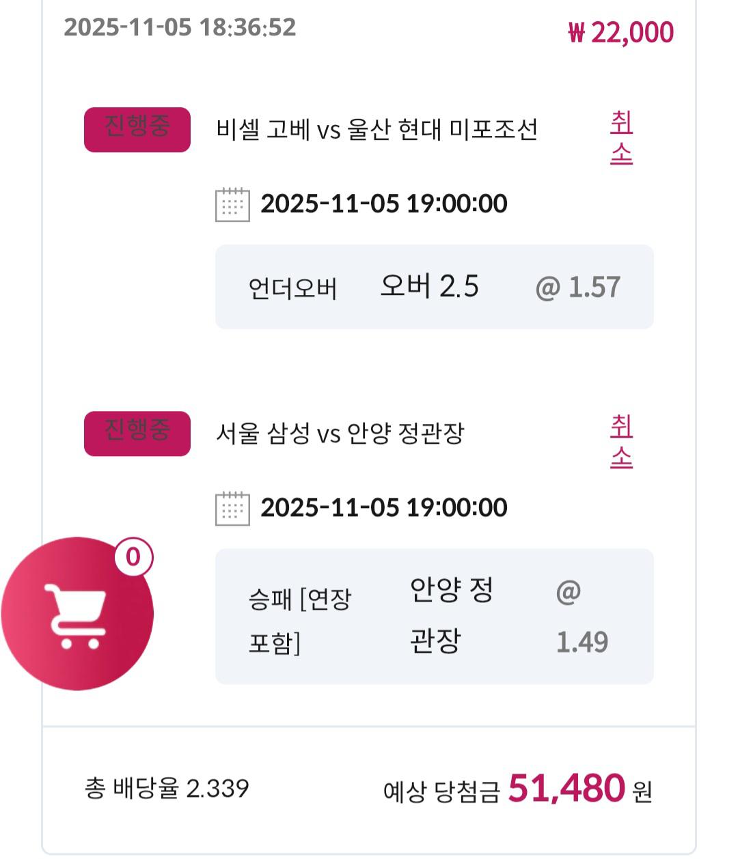Click the 승패 [연장 포함] bet type label

(x=299, y=620)
